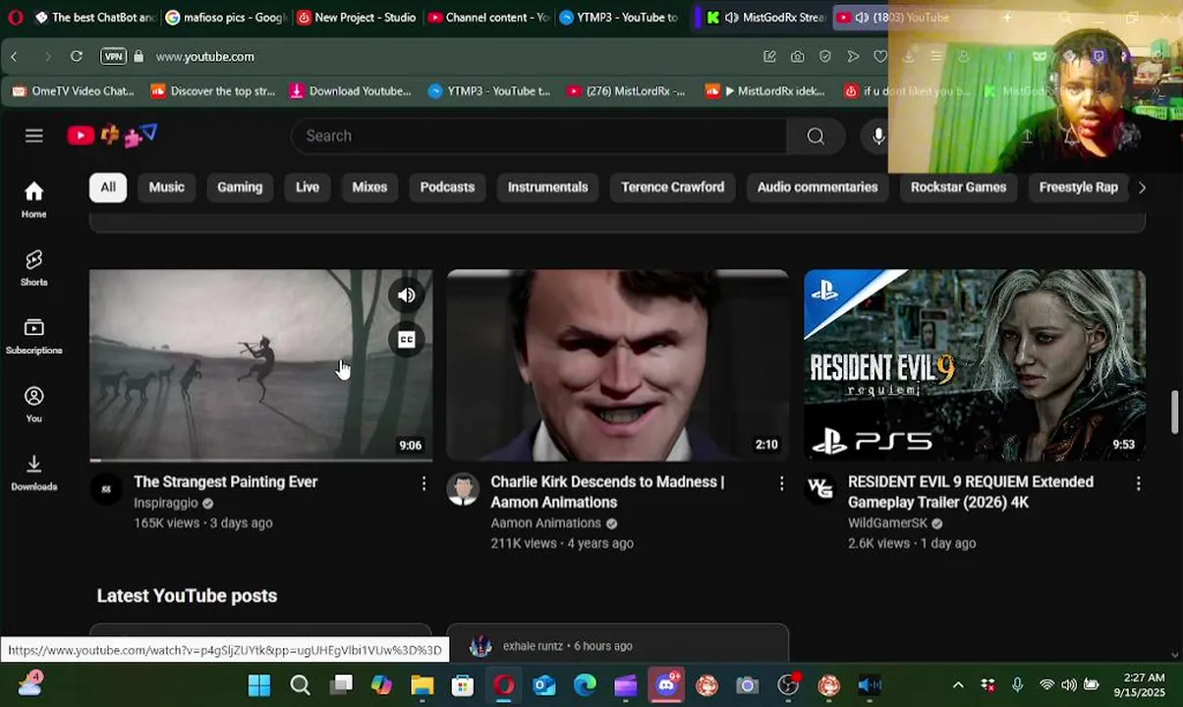Start voice search with the microphone icon

click(x=878, y=136)
